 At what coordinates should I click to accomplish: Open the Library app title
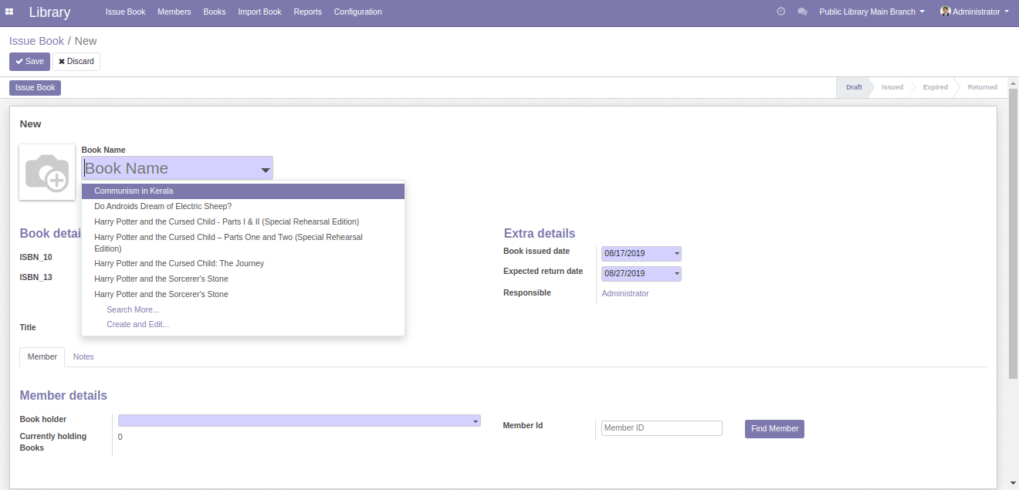pyautogui.click(x=49, y=12)
